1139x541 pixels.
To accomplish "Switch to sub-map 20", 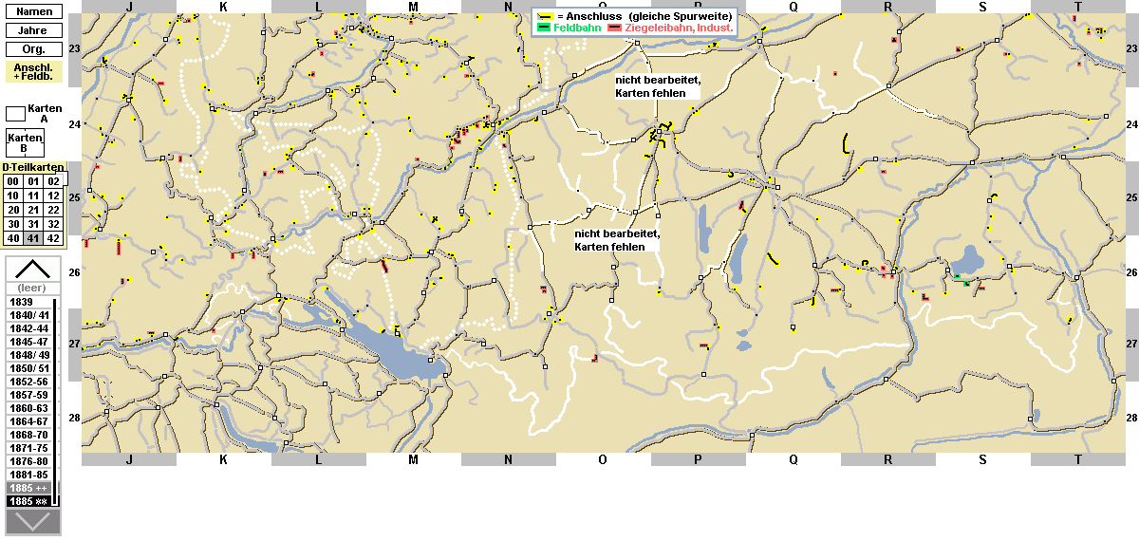I will pos(13,210).
